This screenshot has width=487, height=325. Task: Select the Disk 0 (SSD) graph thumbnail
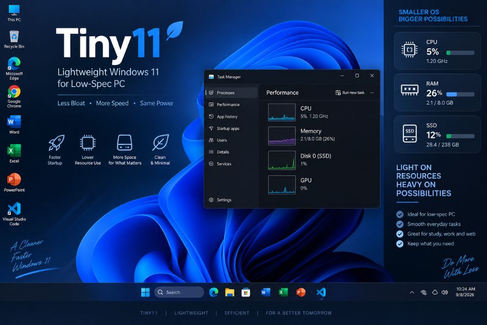(282, 160)
